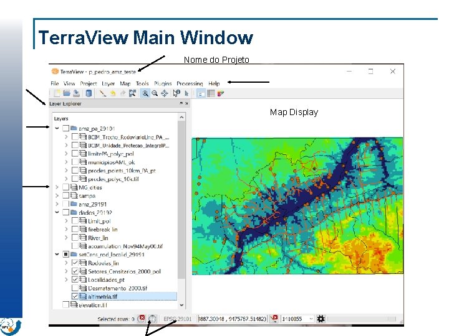
Task: Click the status bar progress bar
Action: (362, 319)
